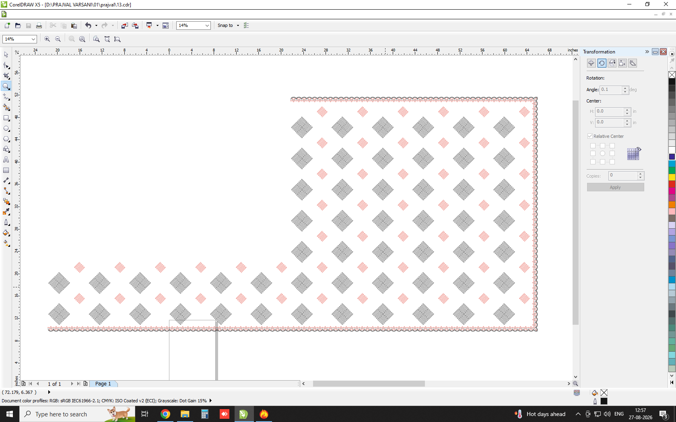Screen dimensions: 676x422
Task: Switch to Skew transformation
Action: pos(633,63)
